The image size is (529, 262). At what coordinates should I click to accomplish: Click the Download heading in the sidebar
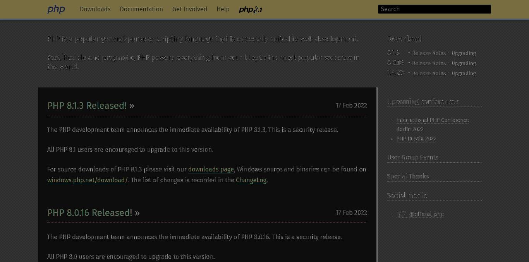tap(404, 39)
